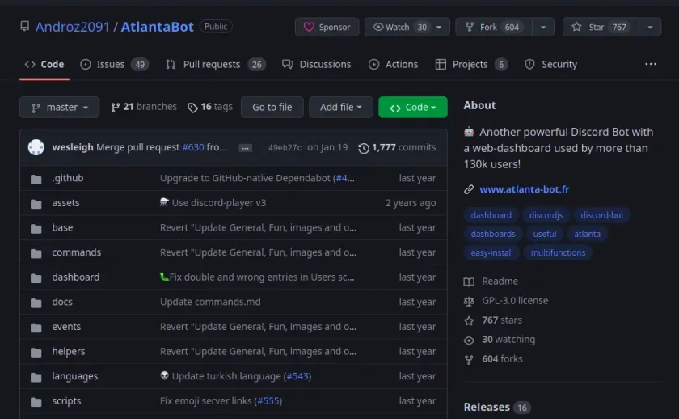Open the languages folder name
The height and width of the screenshot is (419, 679).
click(x=75, y=376)
